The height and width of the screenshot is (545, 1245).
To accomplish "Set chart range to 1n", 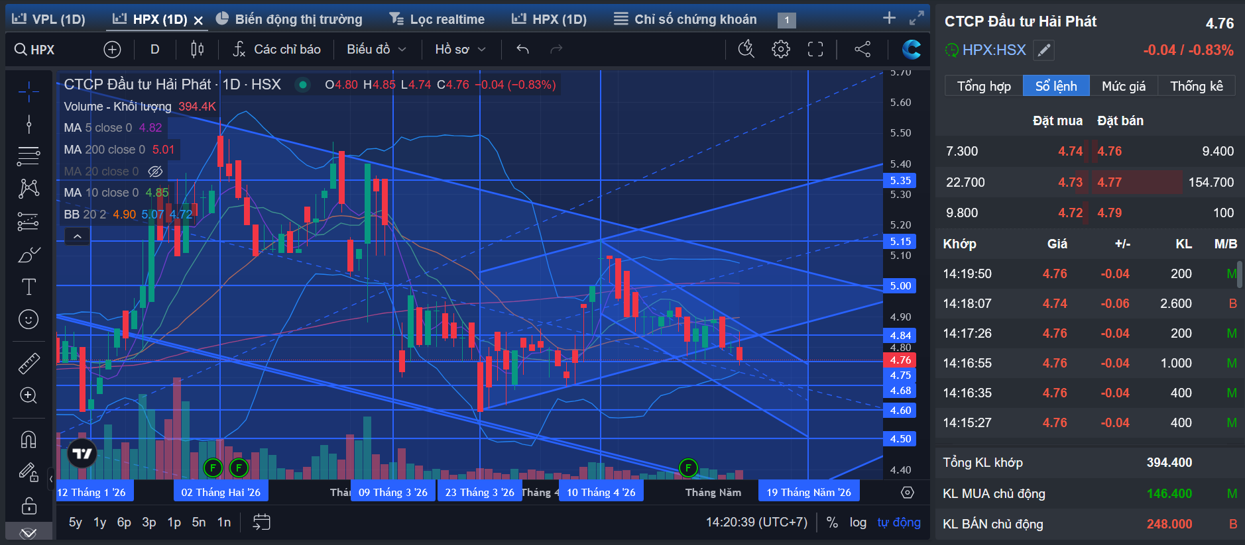I will 224,522.
